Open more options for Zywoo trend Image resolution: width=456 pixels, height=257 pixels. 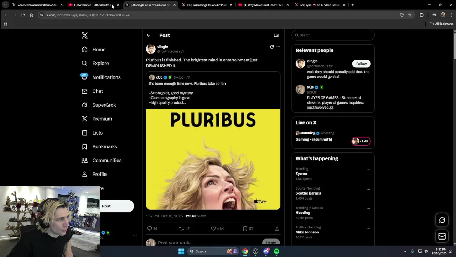click(x=368, y=170)
